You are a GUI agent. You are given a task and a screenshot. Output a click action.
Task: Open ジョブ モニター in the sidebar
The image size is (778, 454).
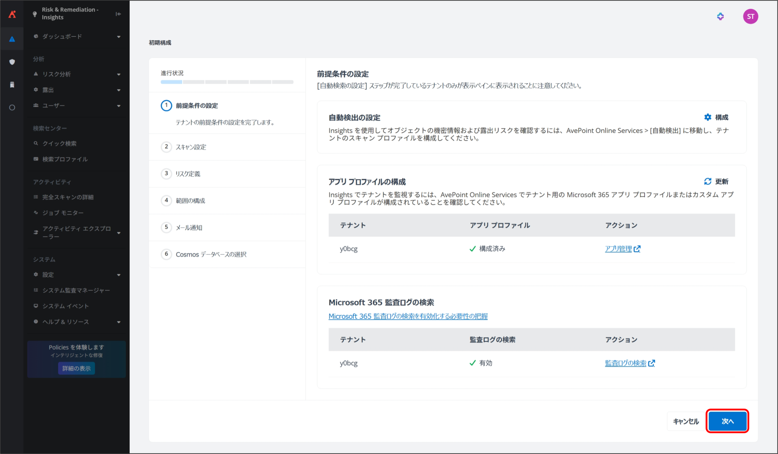[63, 213]
